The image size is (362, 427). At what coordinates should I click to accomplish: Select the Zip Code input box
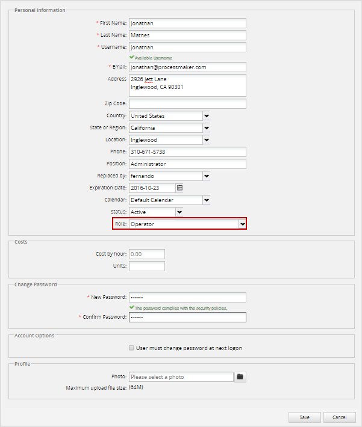(x=187, y=104)
